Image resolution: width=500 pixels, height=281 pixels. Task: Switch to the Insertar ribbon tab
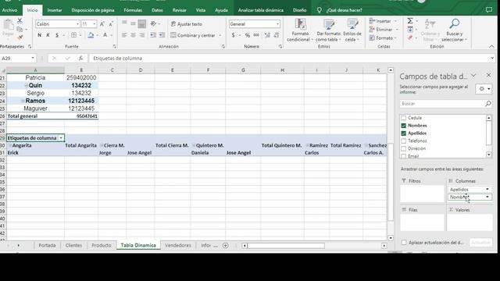click(55, 10)
